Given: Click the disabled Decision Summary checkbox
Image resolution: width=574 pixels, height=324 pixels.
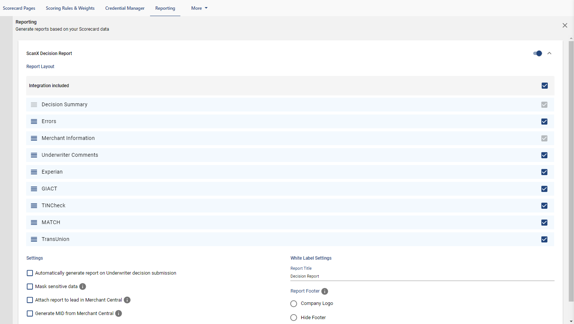Looking at the screenshot, I should (x=544, y=105).
